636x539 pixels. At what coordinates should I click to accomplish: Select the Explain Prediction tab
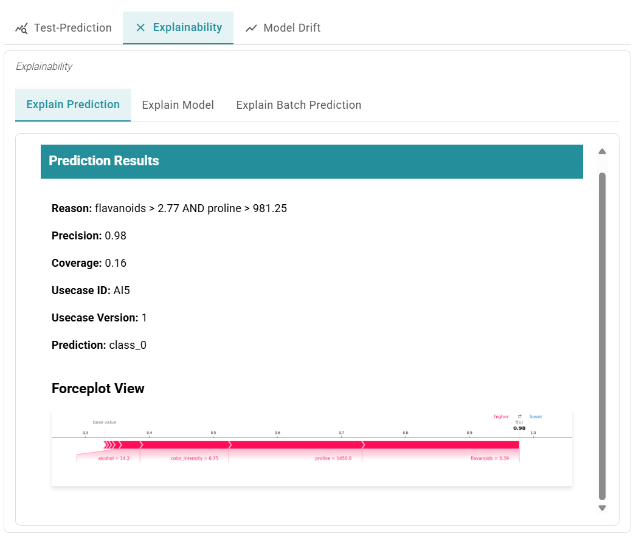point(72,105)
